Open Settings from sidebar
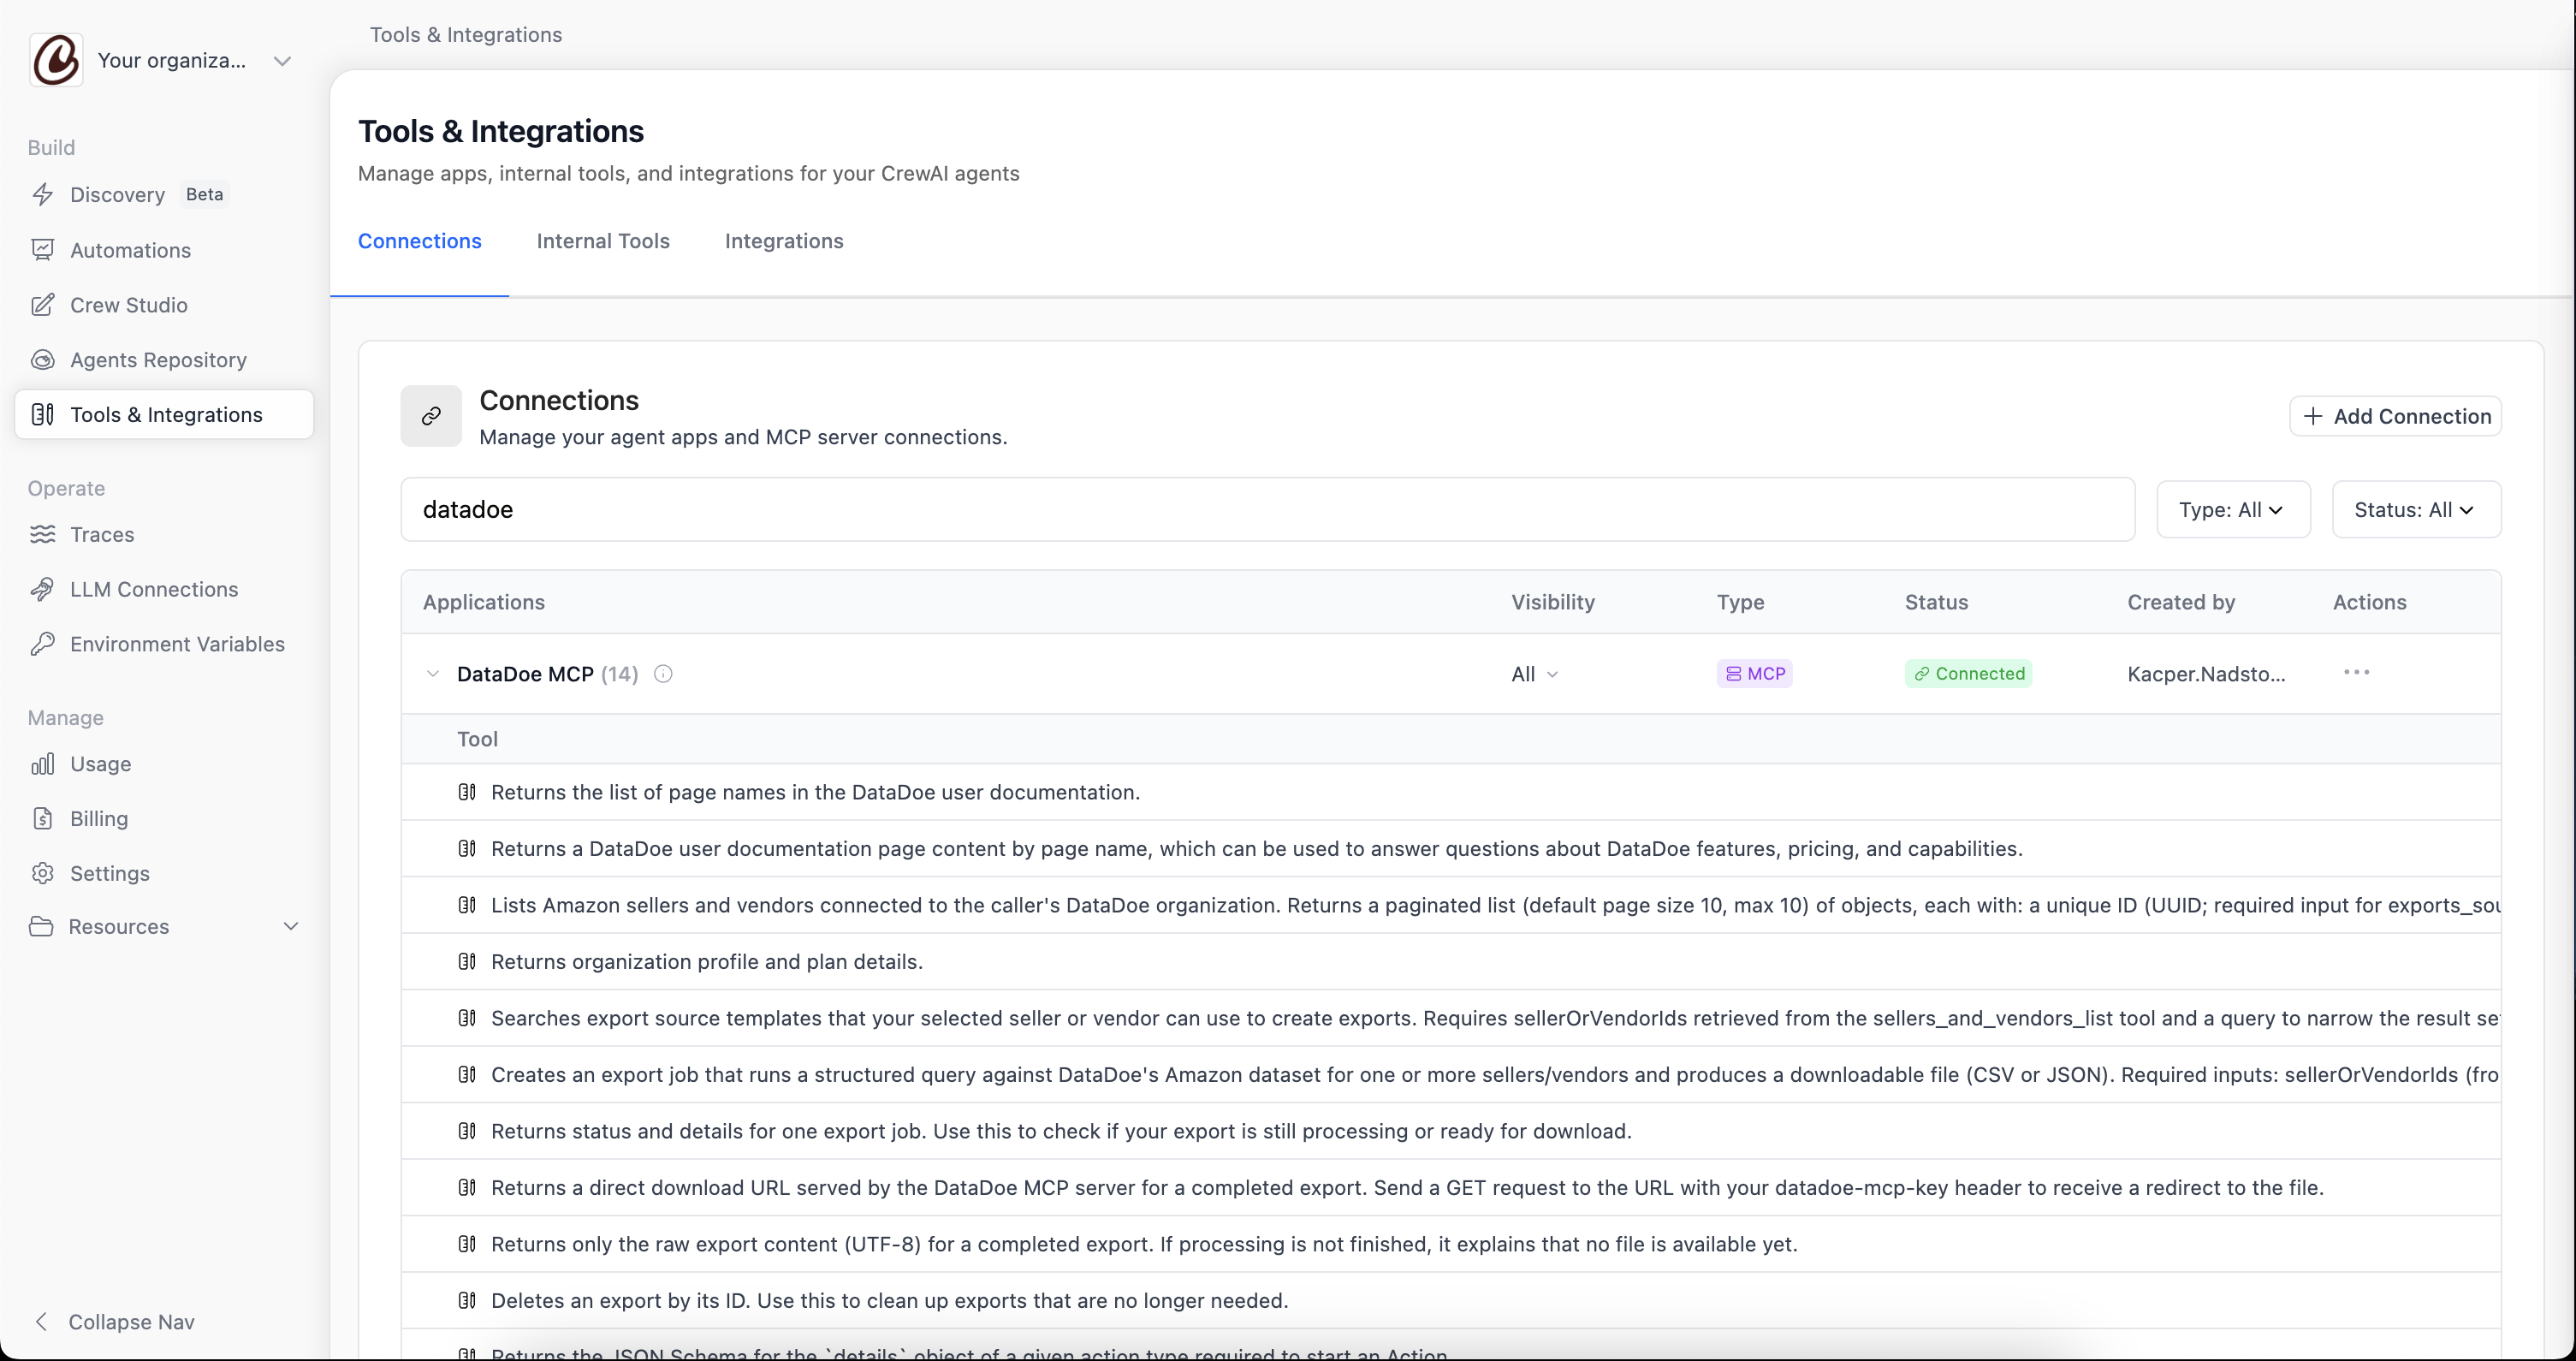The width and height of the screenshot is (2576, 1361). [x=110, y=874]
